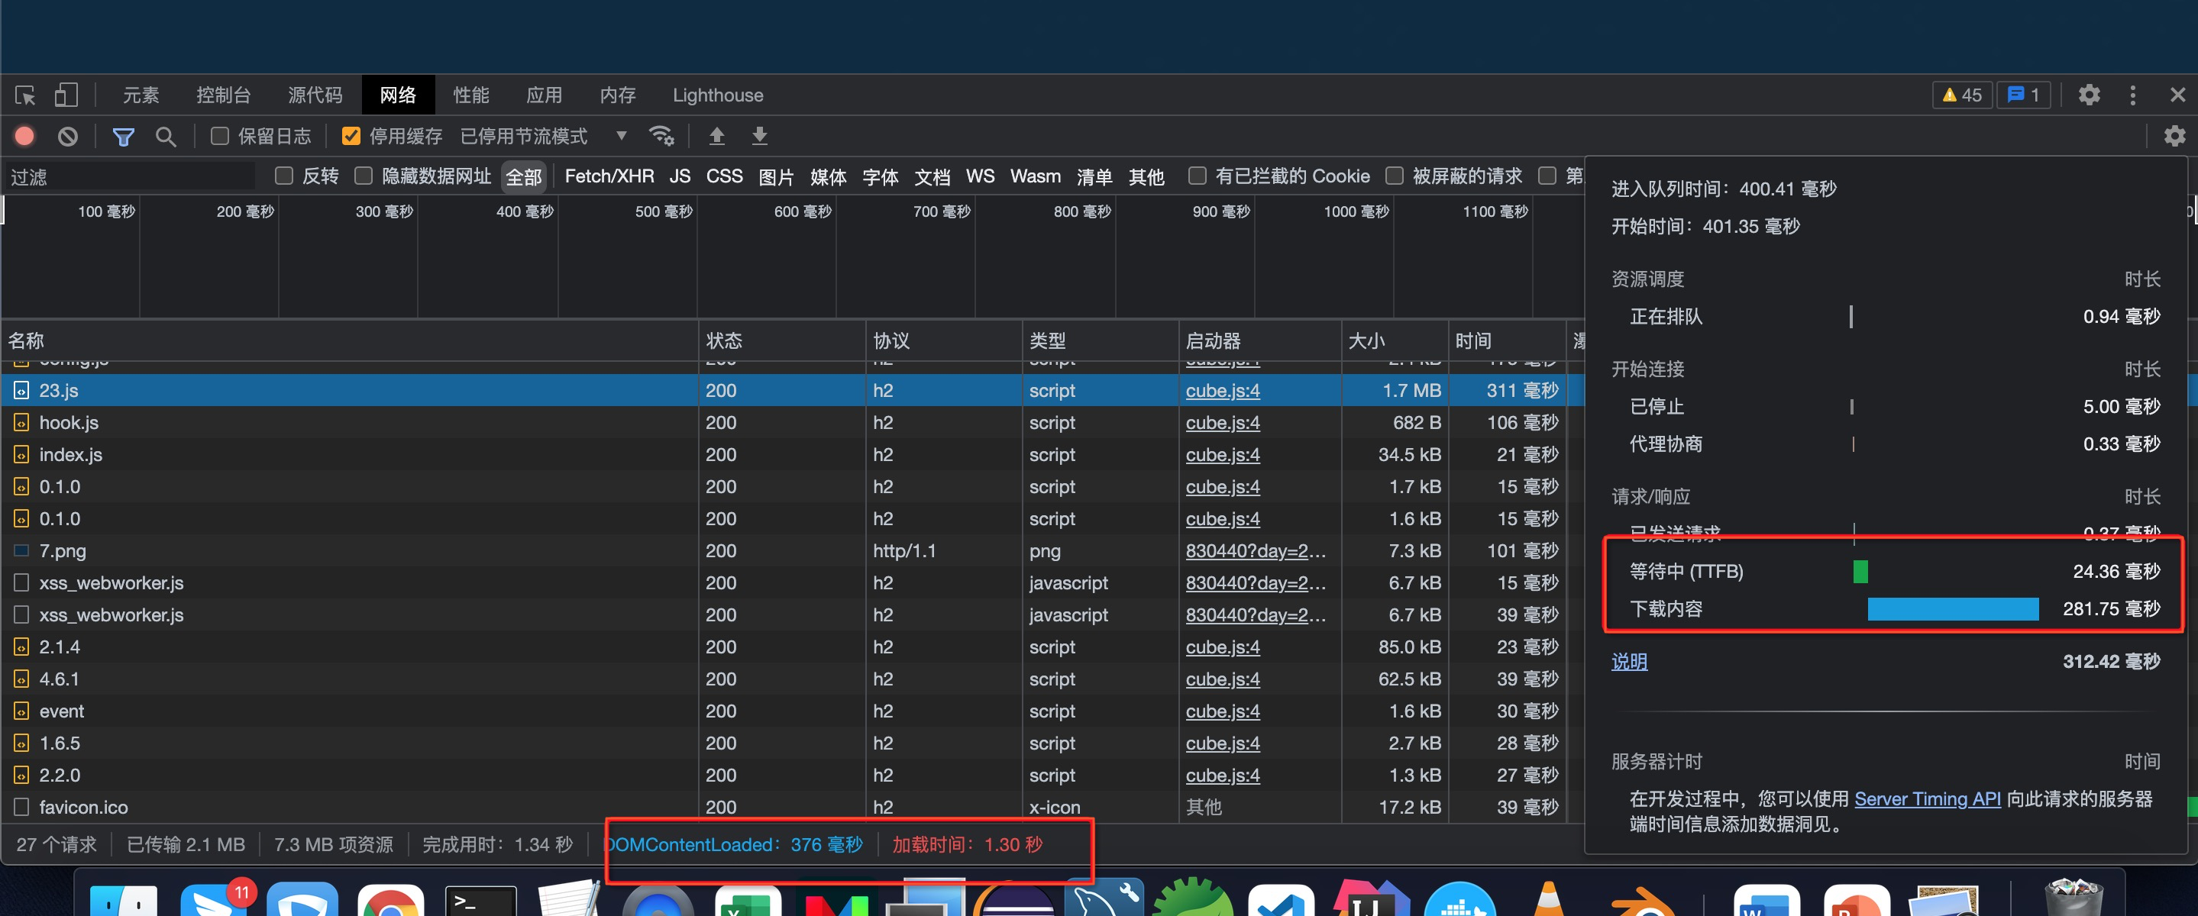Image resolution: width=2198 pixels, height=916 pixels.
Task: Filter requests by images (图片)
Action: tap(777, 176)
